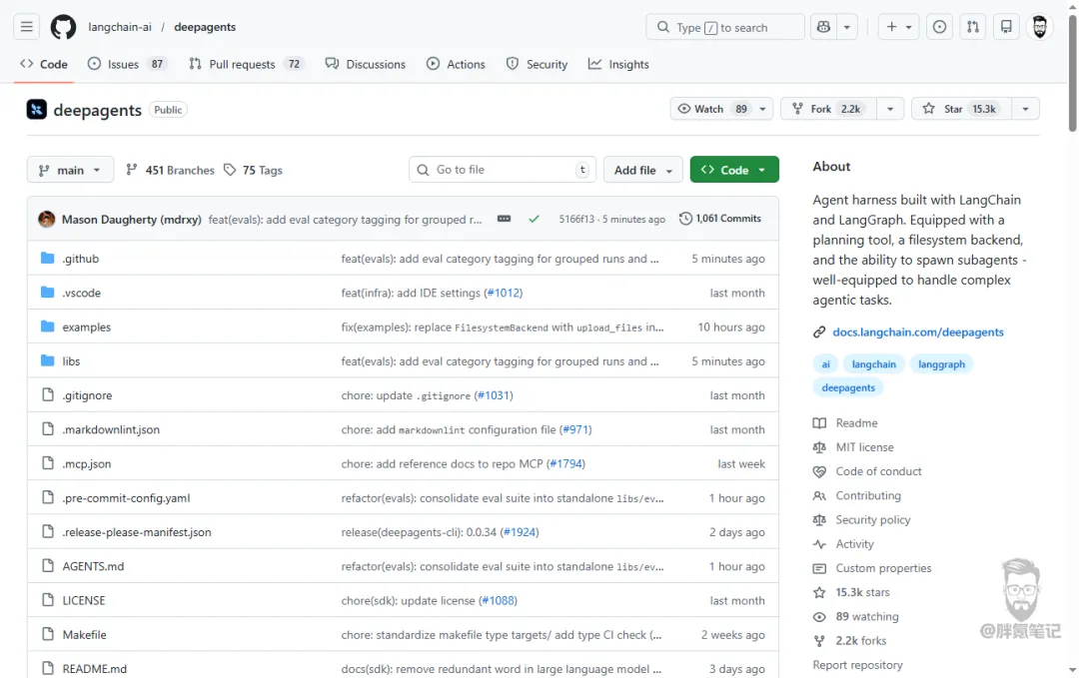This screenshot has width=1079, height=678.
Task: Open pull request #1012 link
Action: coord(504,293)
